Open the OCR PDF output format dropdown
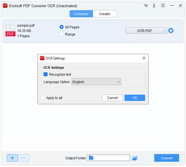 [146, 31]
